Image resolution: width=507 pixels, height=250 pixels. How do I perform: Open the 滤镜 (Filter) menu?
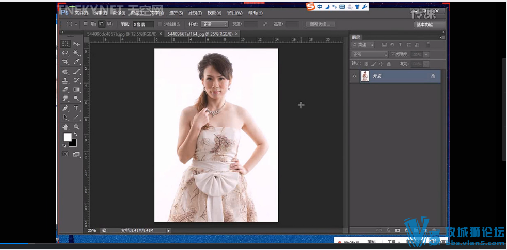pyautogui.click(x=195, y=13)
